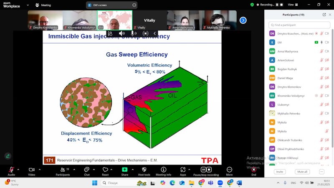Open Zoom Workplace dropdown arrow
The height and width of the screenshot is (188, 334).
pyautogui.click(x=28, y=5)
